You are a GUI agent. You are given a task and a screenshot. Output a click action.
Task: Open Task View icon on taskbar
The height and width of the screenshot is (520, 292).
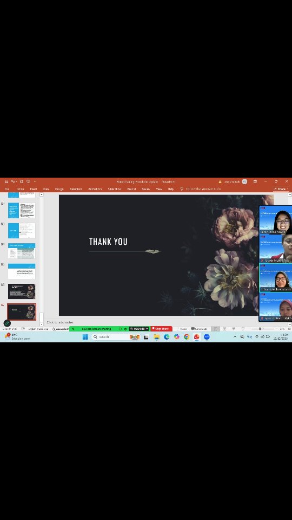point(146,337)
